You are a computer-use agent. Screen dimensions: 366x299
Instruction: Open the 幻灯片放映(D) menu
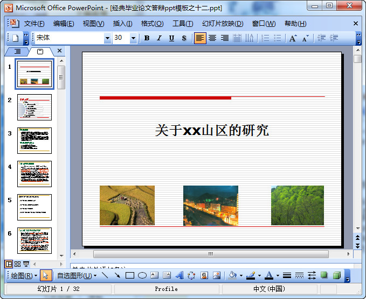[x=223, y=24]
